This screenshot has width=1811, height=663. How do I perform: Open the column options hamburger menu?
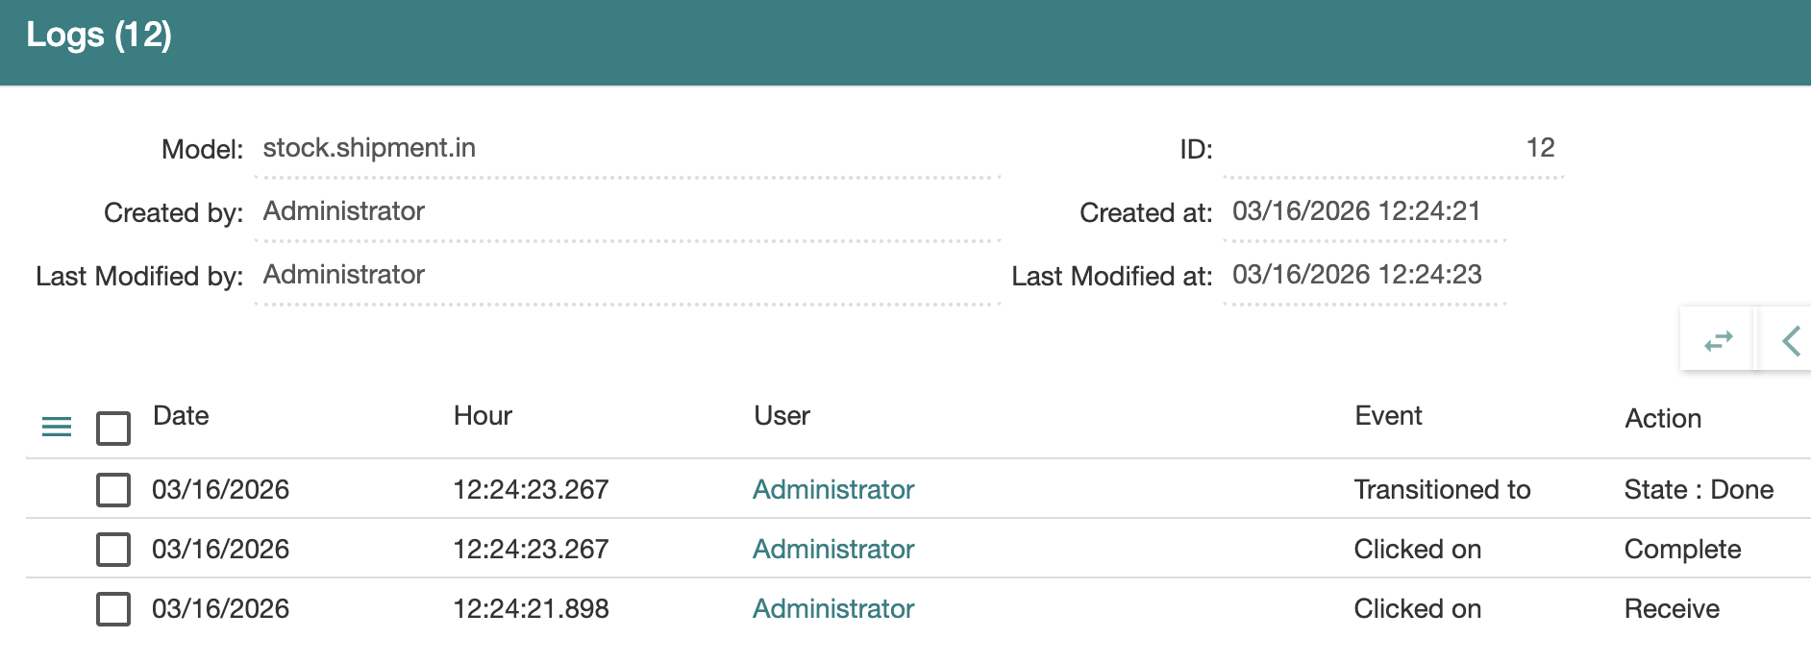point(57,427)
